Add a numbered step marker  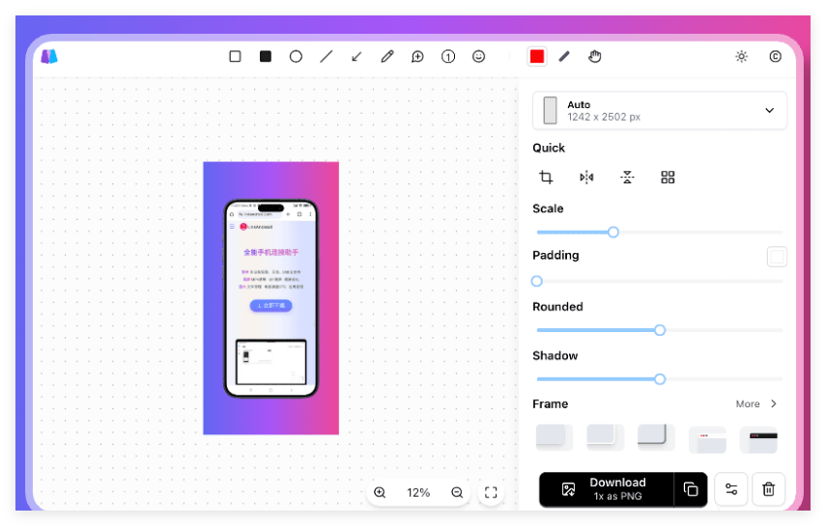click(448, 56)
